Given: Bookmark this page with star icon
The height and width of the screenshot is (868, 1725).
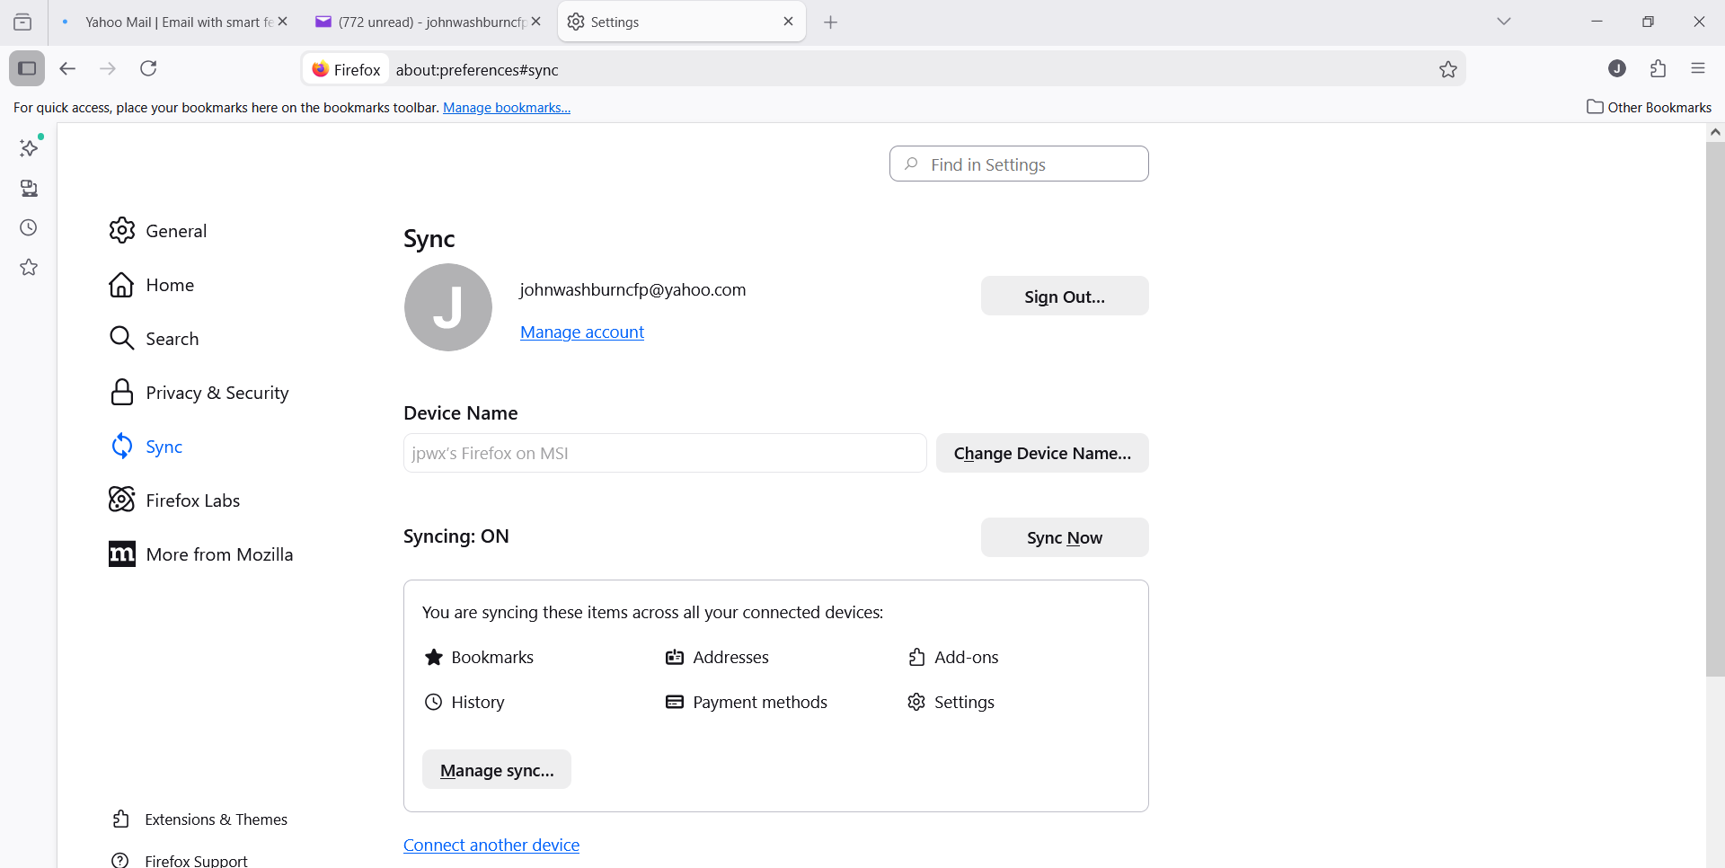Looking at the screenshot, I should [1447, 69].
